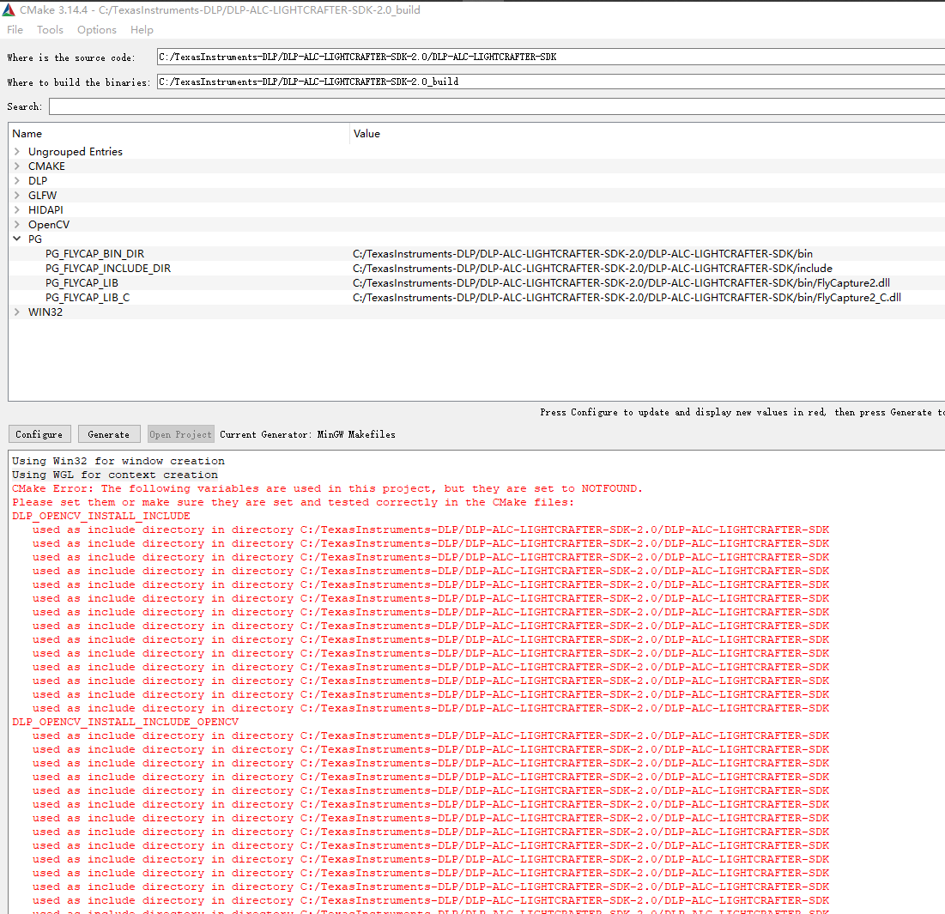The image size is (945, 914).
Task: Click the Open Project button
Action: 180,433
